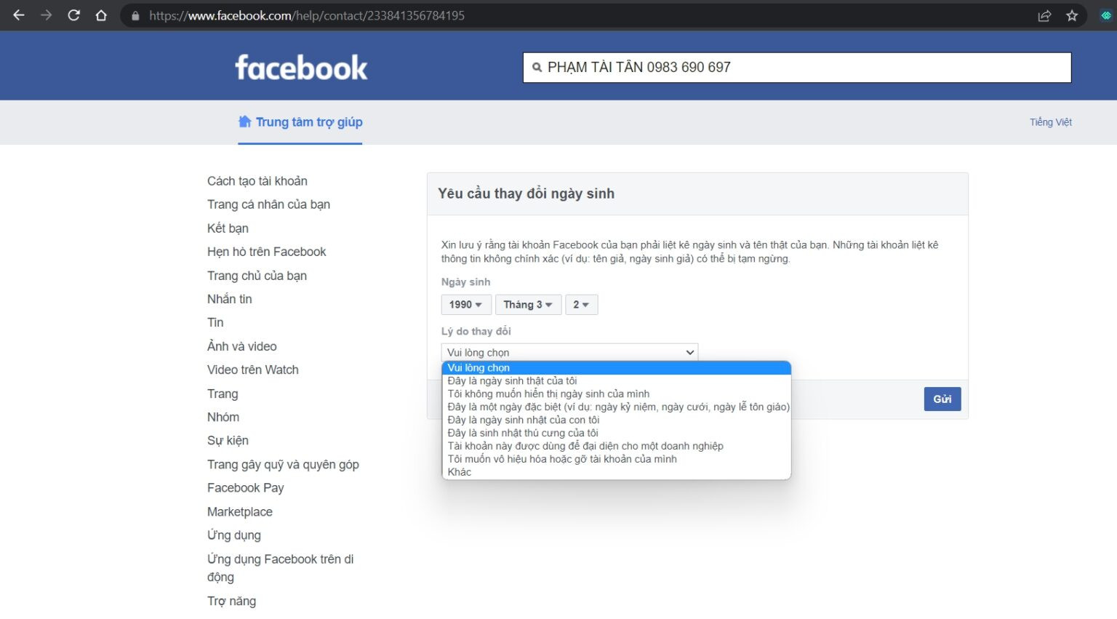The width and height of the screenshot is (1117, 619).
Task: Collapse the Lý do thay đổi select box
Action: click(569, 353)
